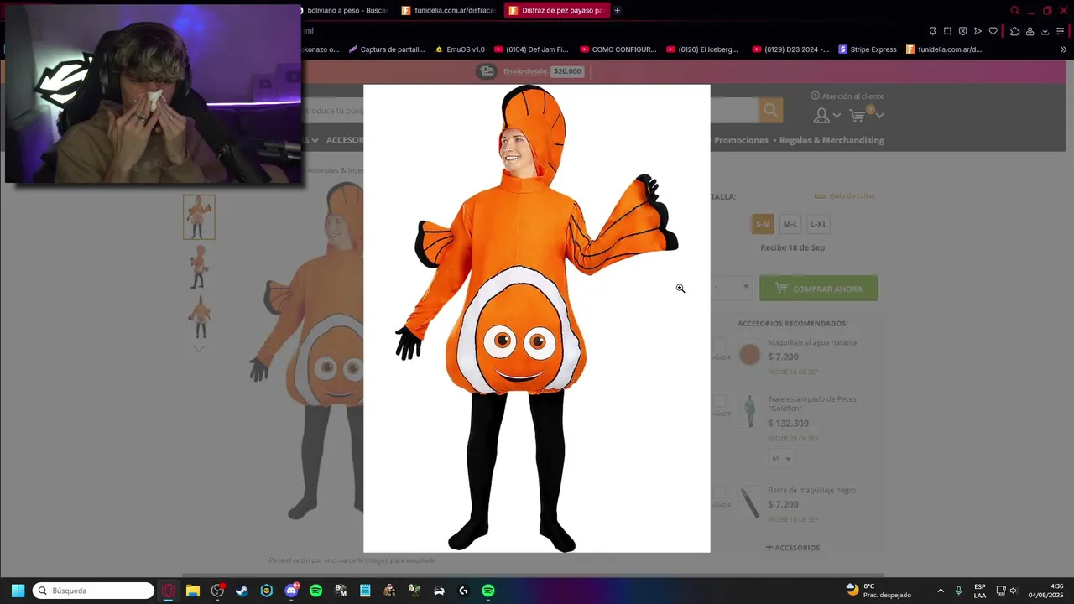
Task: Open 'COMO CONFIGUR...' bookmark
Action: pos(618,49)
